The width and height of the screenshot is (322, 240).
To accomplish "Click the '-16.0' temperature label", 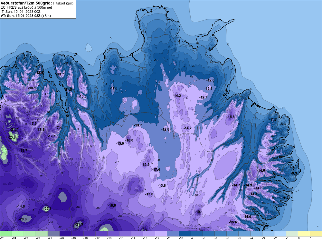I will [x=129, y=140].
